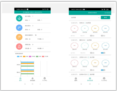Screen dimensions: 117x91
Task: Expand the 友邦港 port dropdown
Action: [x=85, y=17]
